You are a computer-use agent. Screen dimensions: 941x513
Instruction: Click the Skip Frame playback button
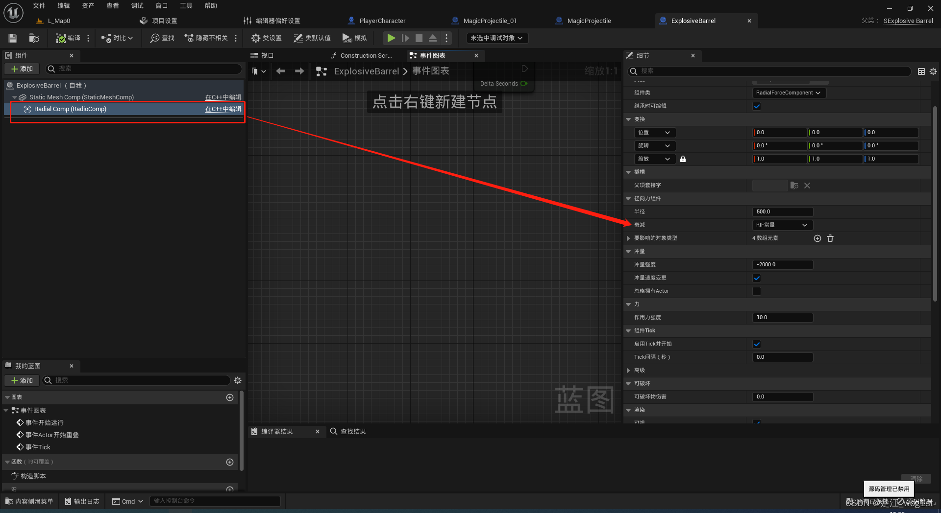pos(405,38)
